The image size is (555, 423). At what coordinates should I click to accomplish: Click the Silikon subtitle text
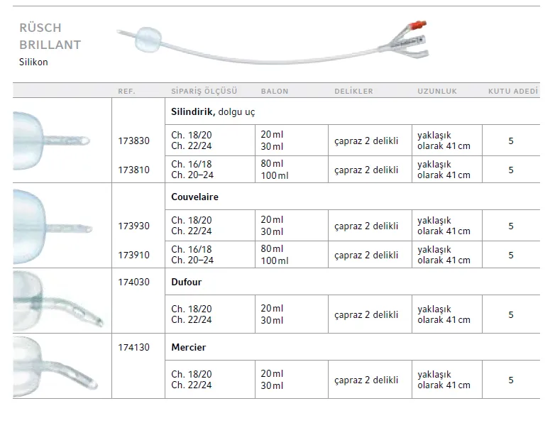[34, 62]
